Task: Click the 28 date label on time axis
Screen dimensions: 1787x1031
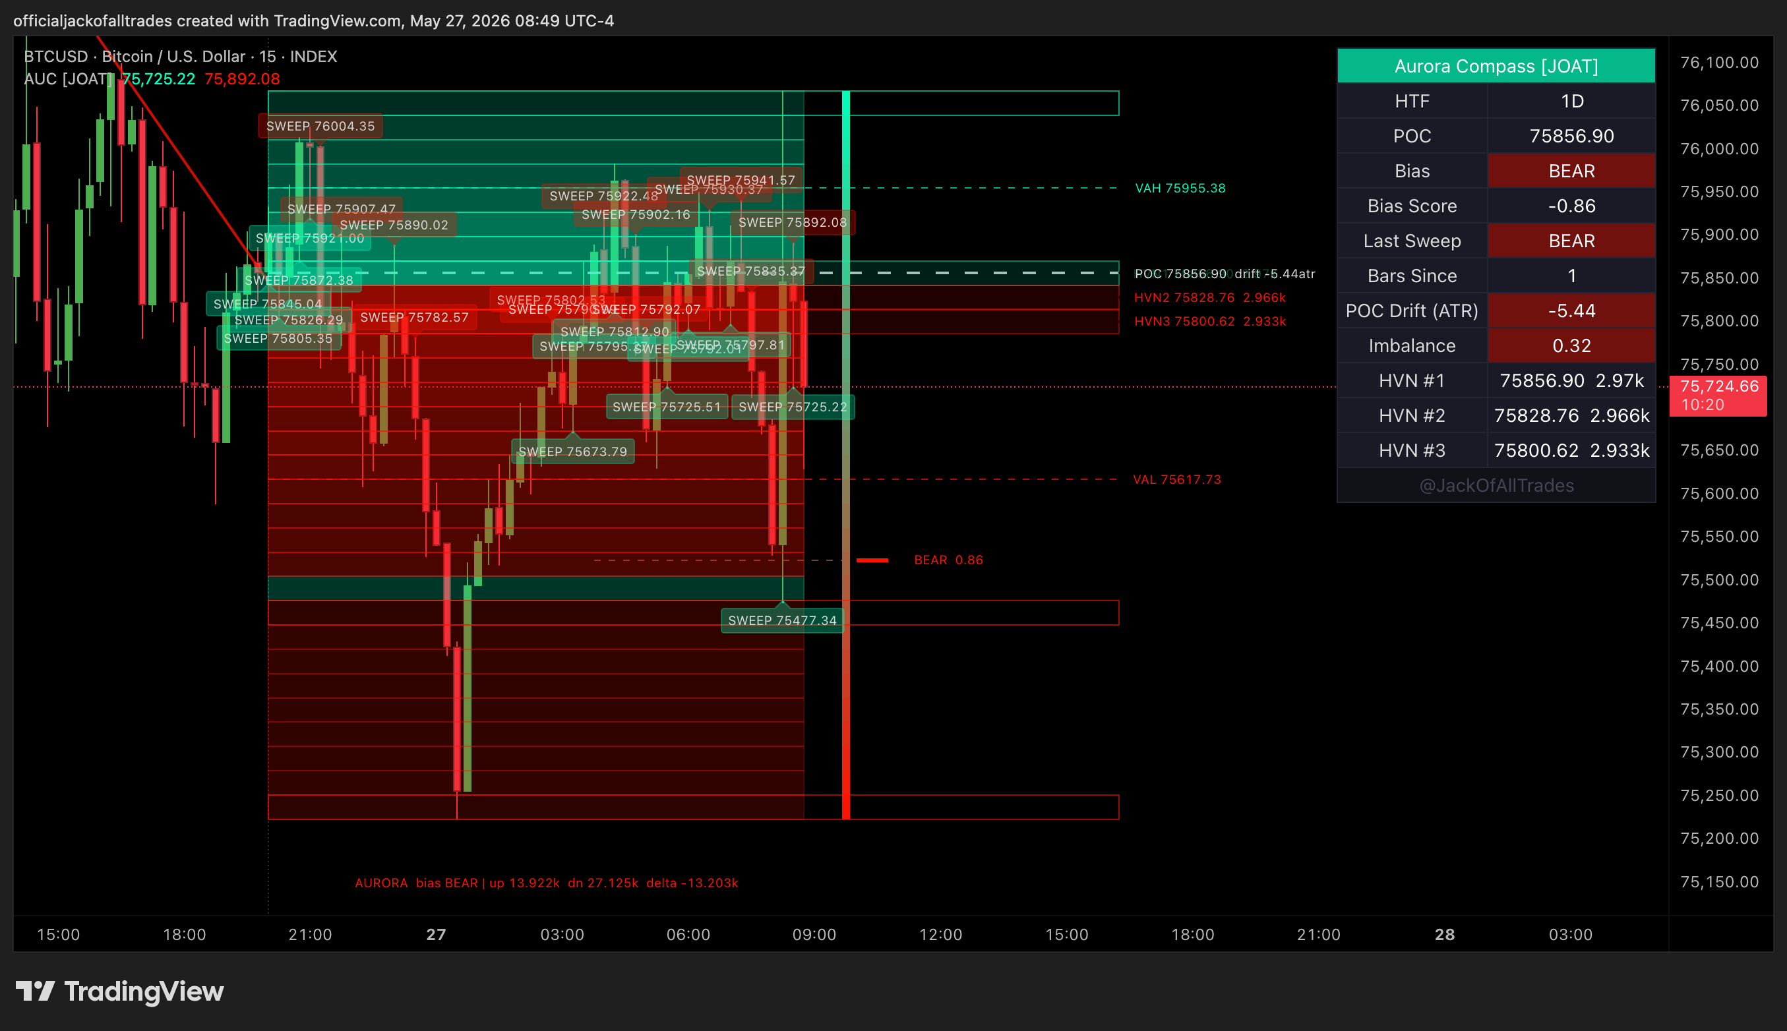Action: pos(1444,935)
